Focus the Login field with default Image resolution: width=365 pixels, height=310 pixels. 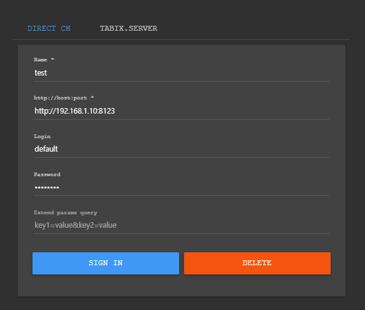point(182,149)
